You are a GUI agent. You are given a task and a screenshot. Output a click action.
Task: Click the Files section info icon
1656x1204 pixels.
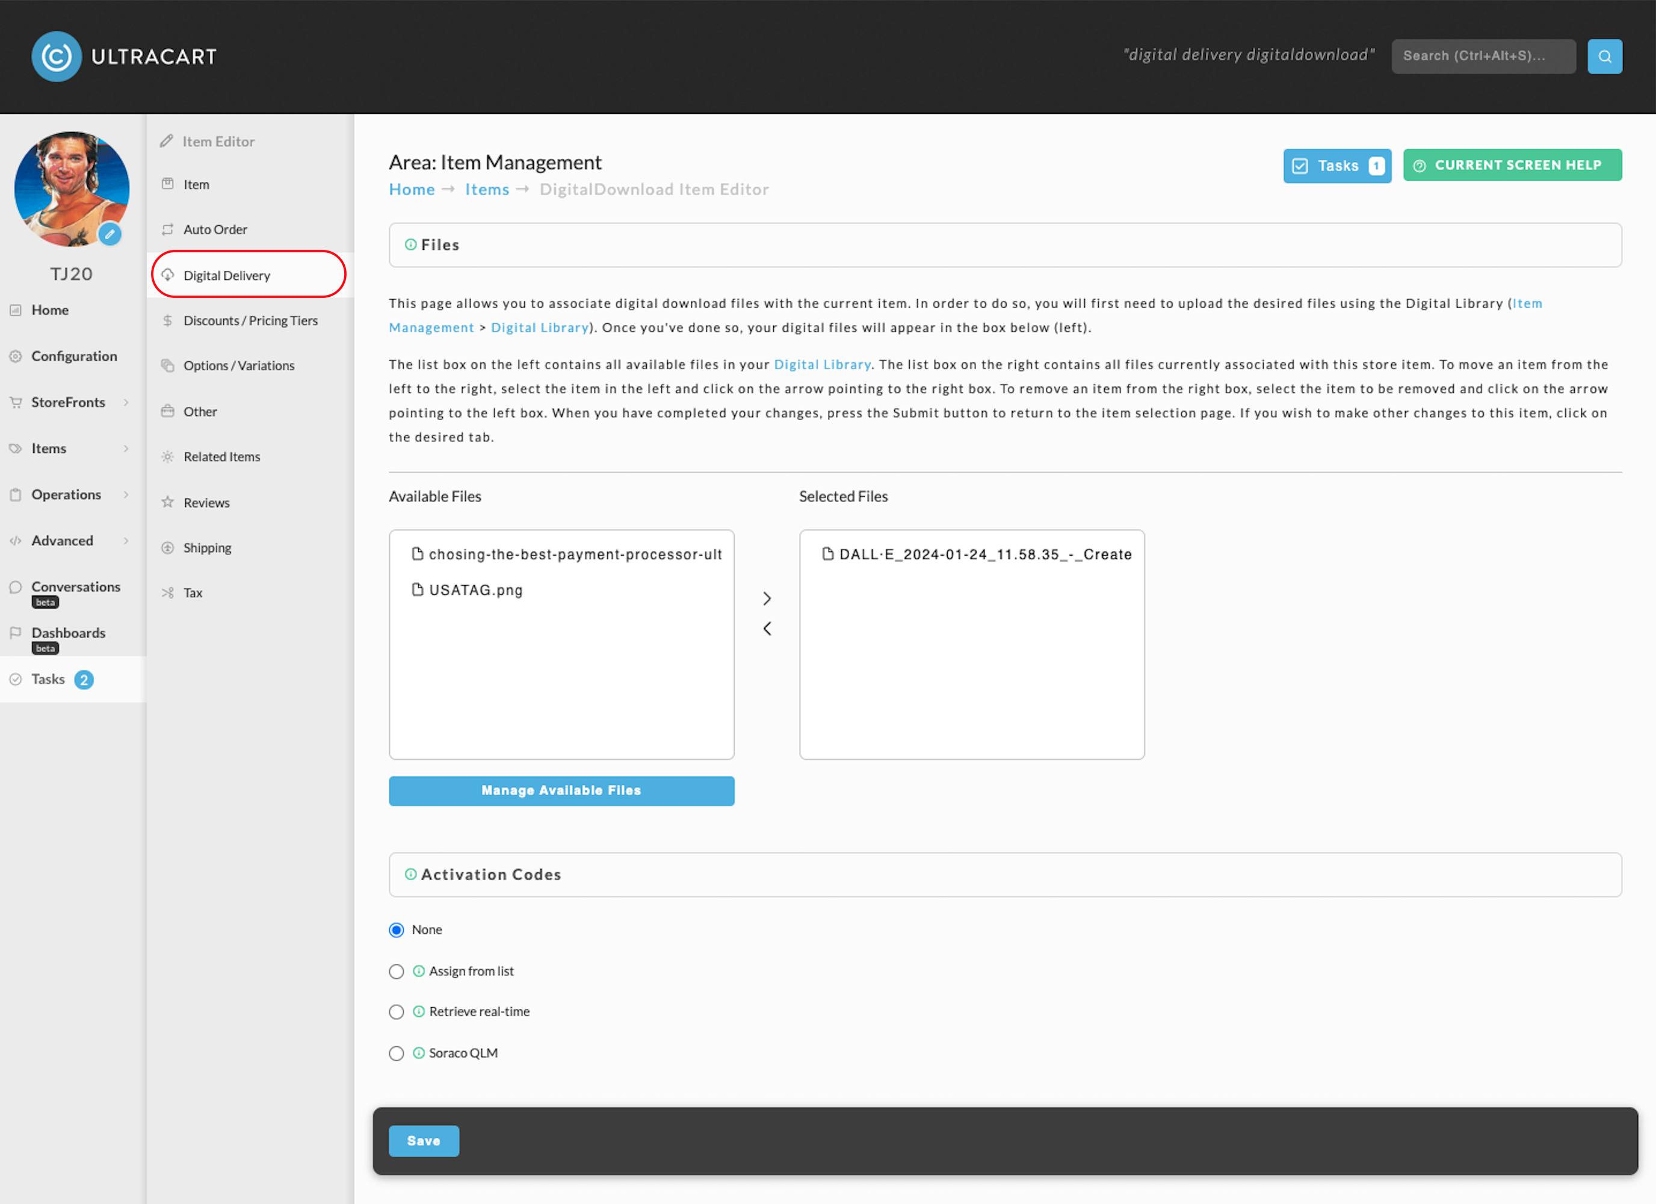411,245
